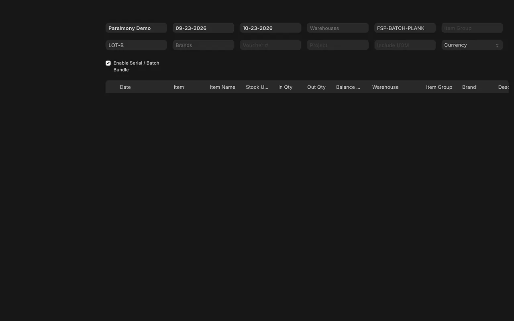514x321 pixels.
Task: Click the Warehouses filter field
Action: click(338, 28)
